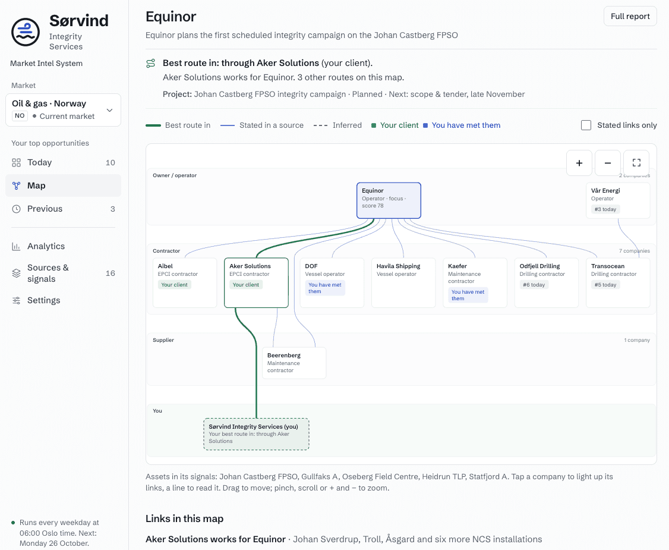The height and width of the screenshot is (550, 669).
Task: Click the 'NO' country tag
Action: [20, 116]
